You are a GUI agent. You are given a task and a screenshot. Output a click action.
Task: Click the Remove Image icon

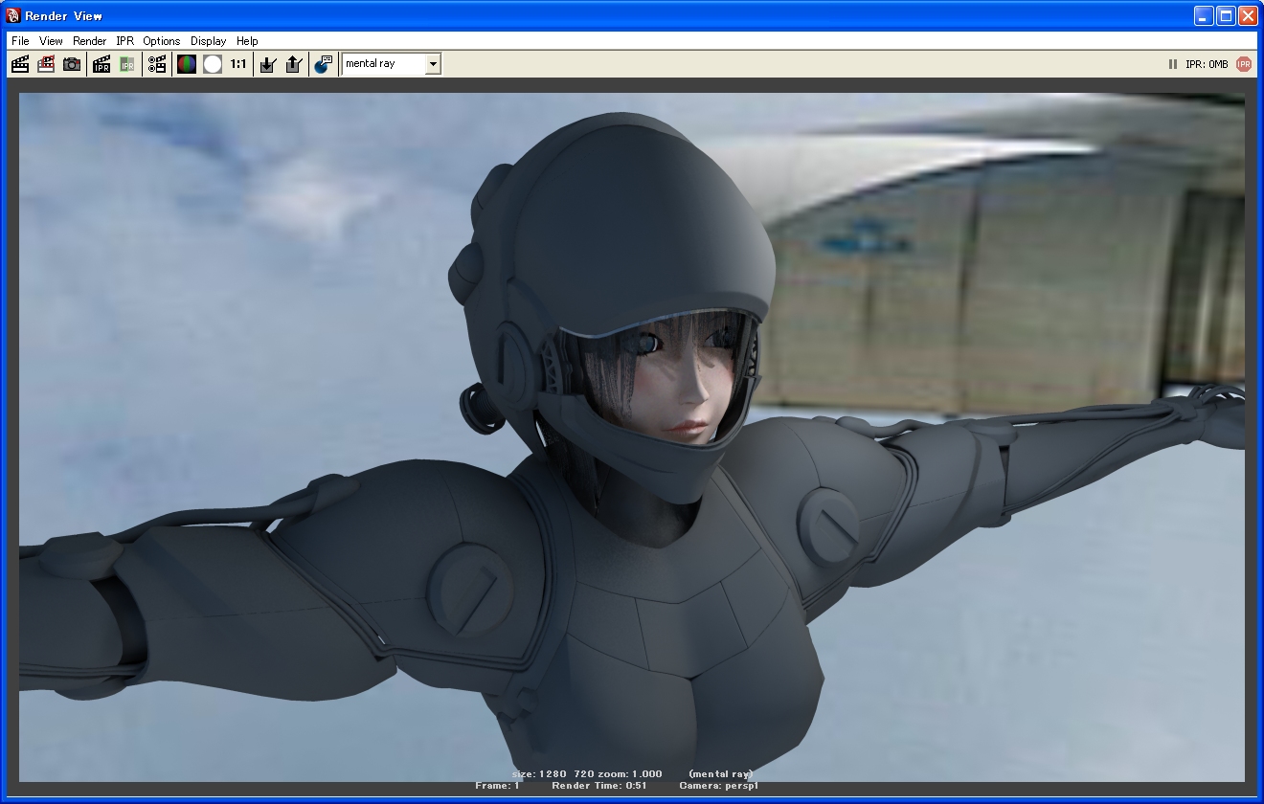pyautogui.click(x=294, y=64)
